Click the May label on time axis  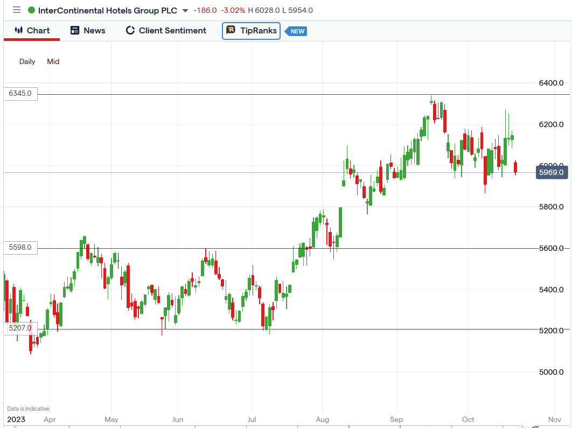[x=111, y=419]
